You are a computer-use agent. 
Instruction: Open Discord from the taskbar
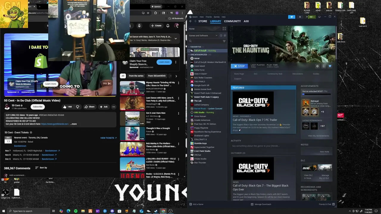coord(112,211)
